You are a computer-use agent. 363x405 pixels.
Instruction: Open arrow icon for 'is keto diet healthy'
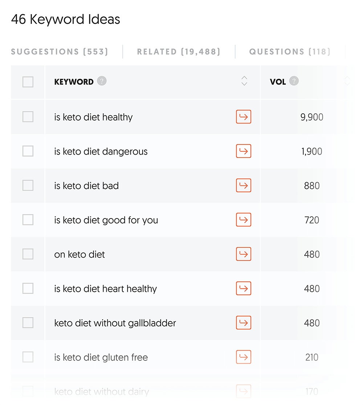click(x=244, y=117)
